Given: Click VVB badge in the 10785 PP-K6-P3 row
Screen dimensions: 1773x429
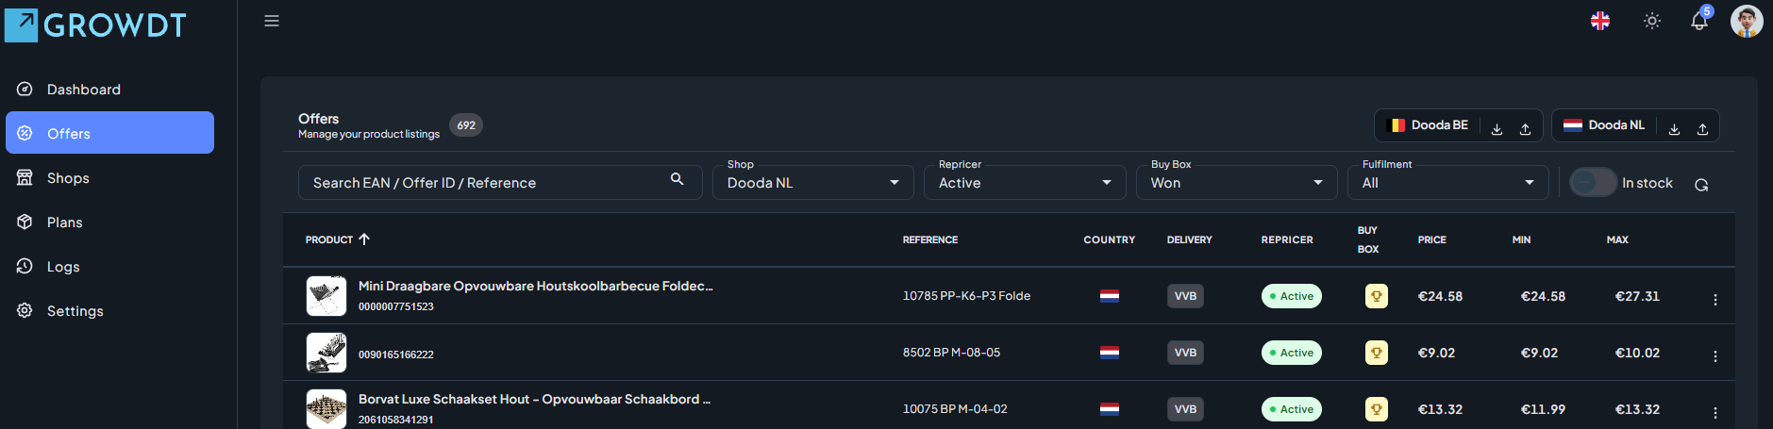Looking at the screenshot, I should [x=1185, y=296].
